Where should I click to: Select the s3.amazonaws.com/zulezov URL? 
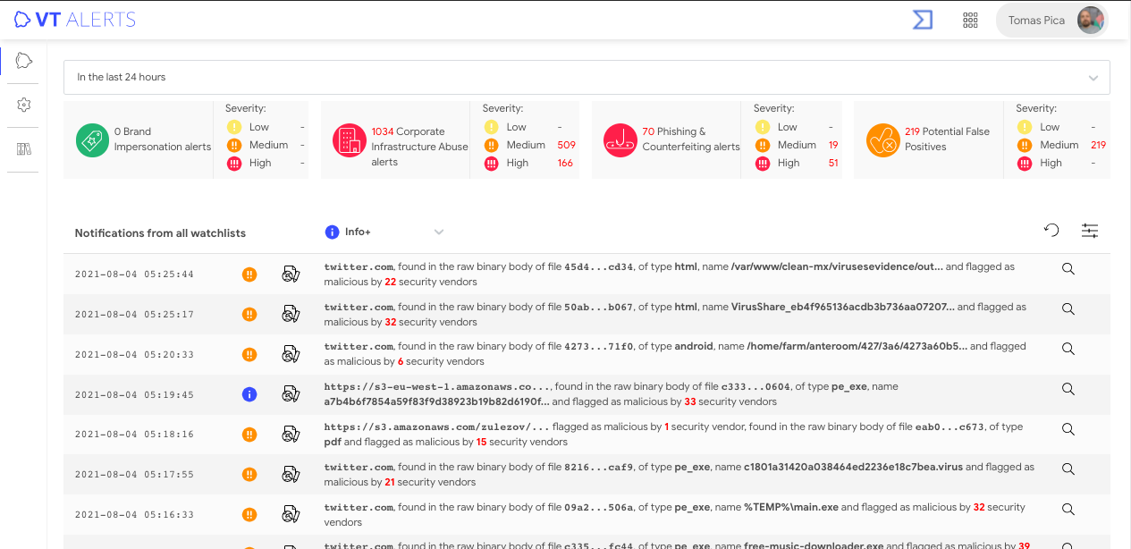(x=437, y=427)
